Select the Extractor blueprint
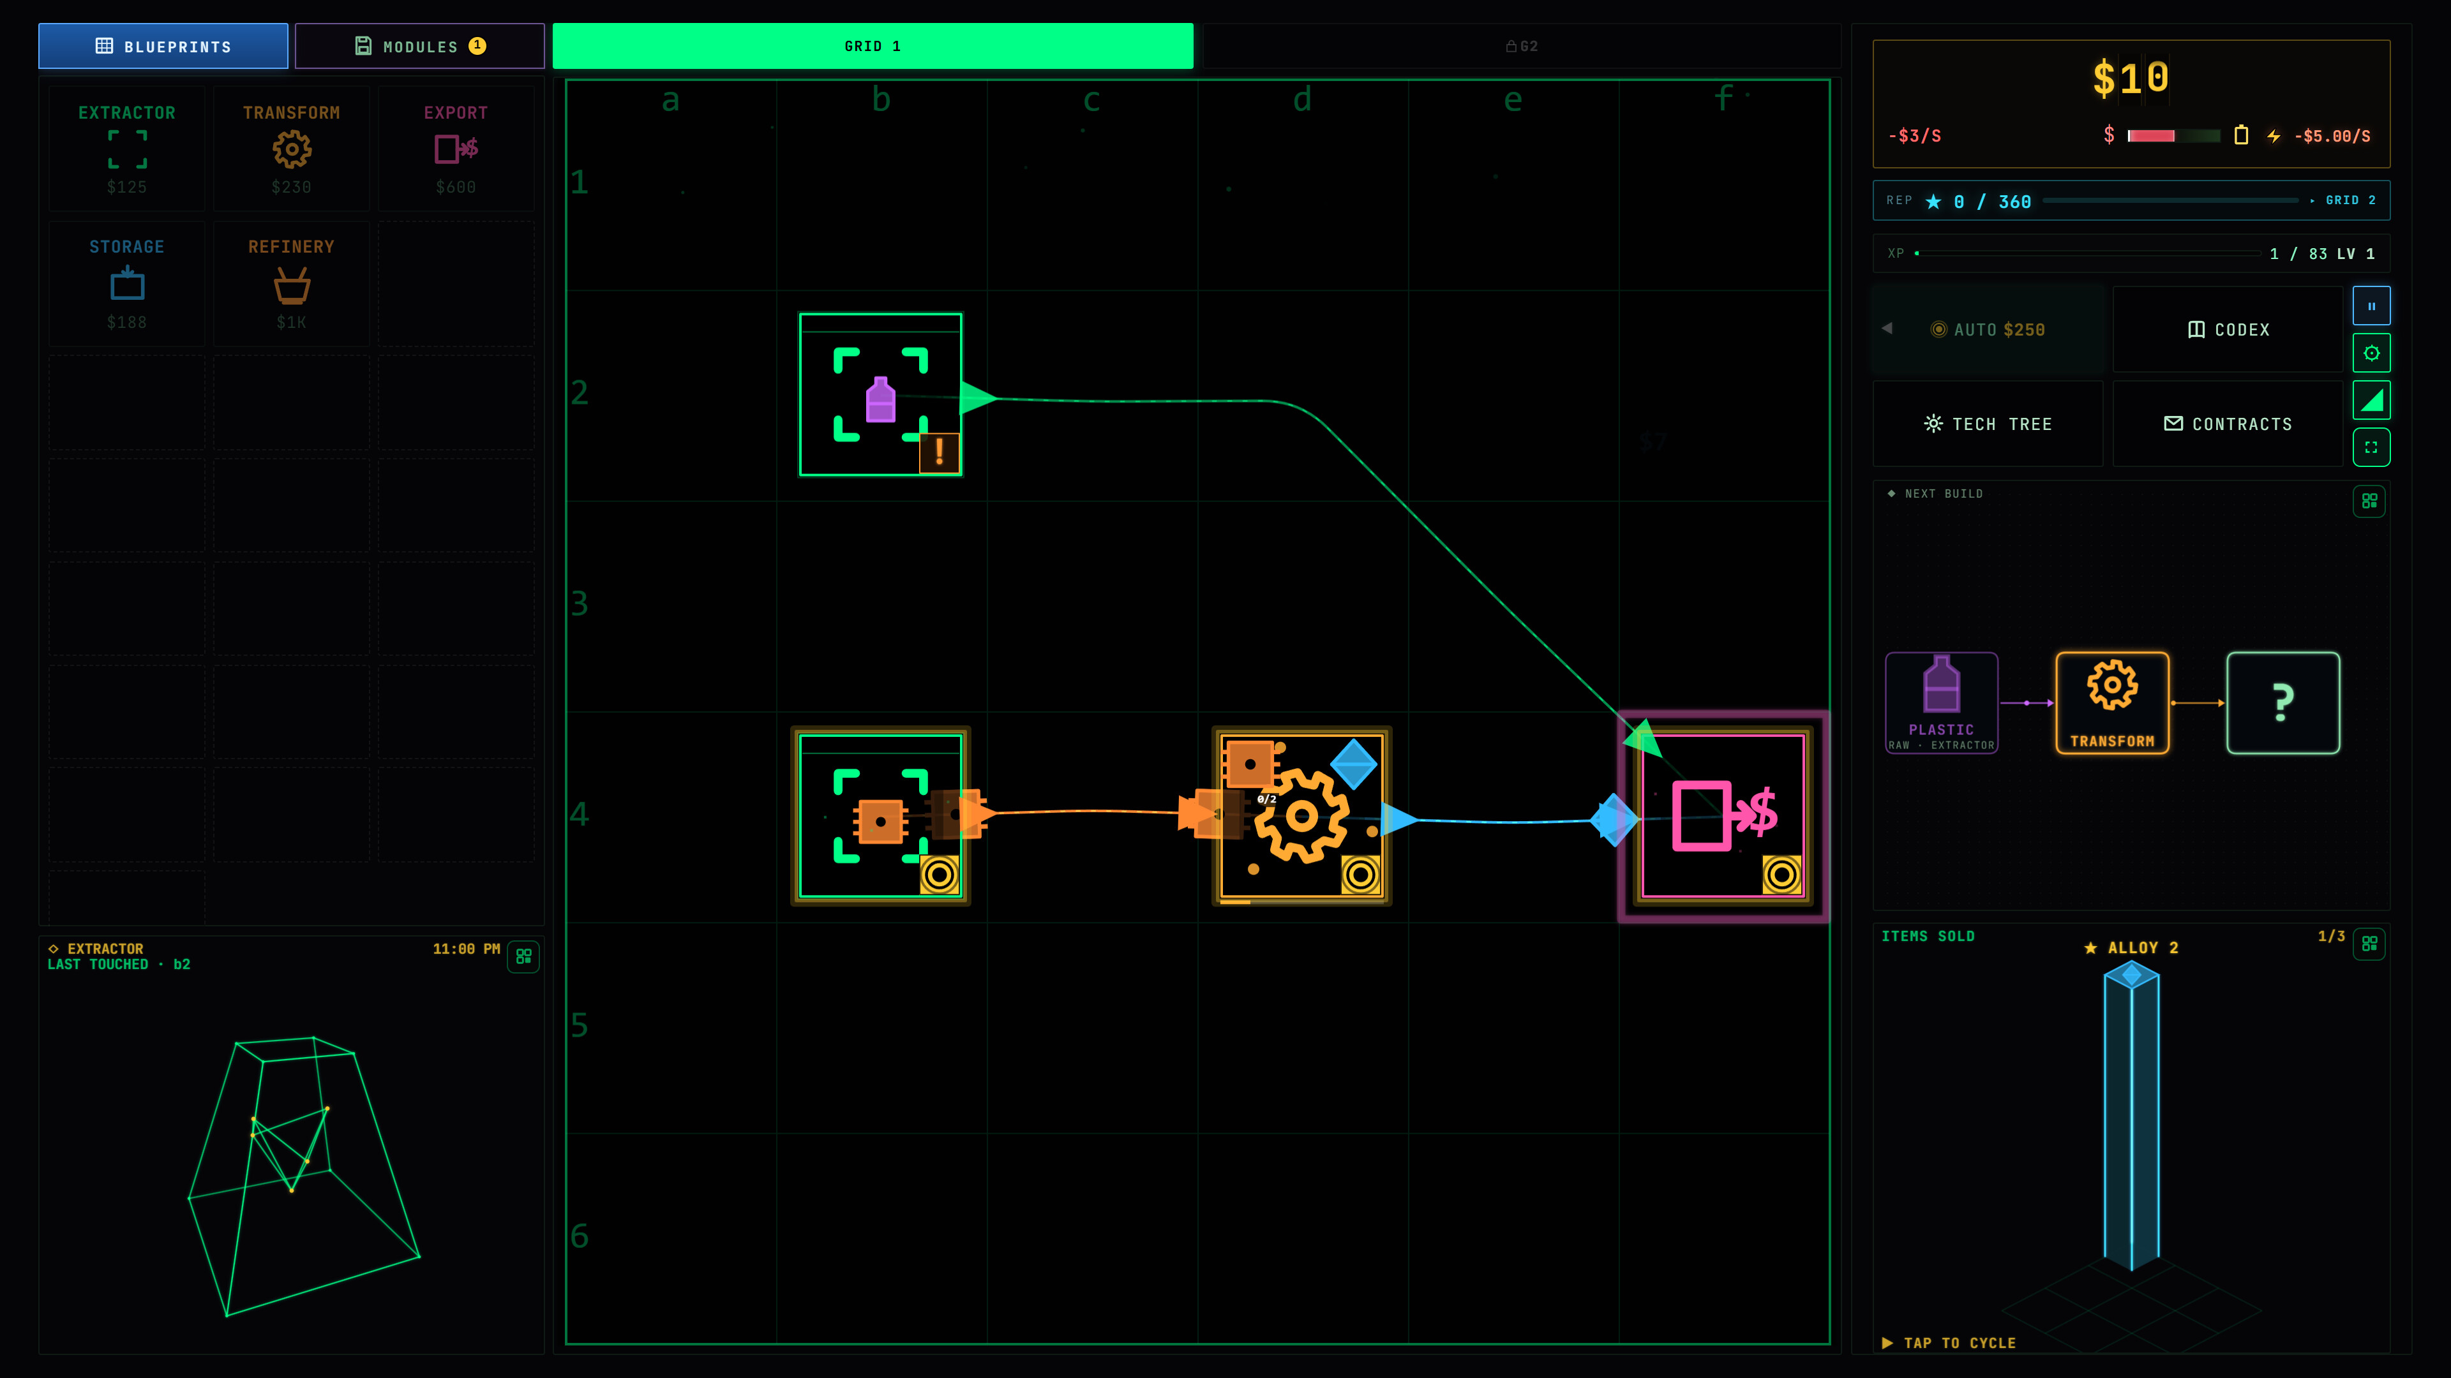2451x1378 pixels. 126,149
